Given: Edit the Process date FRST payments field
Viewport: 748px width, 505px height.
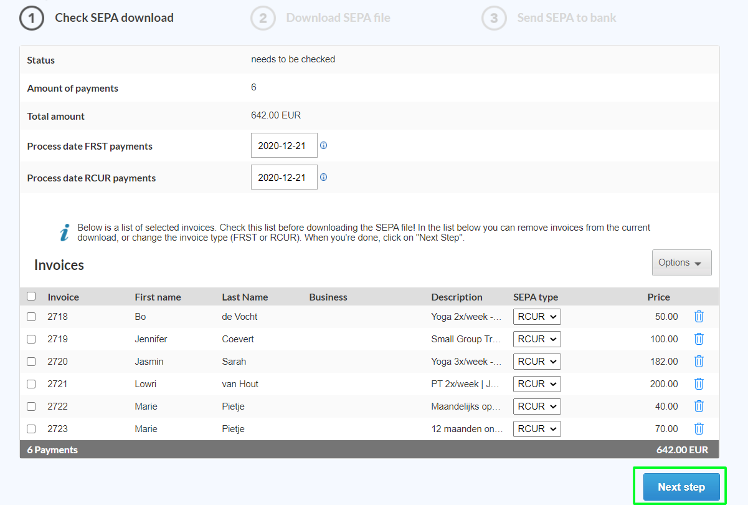Looking at the screenshot, I should [x=284, y=145].
